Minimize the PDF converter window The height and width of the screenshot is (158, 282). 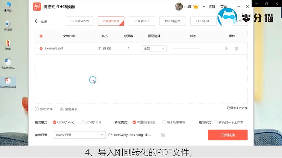pos(239,6)
